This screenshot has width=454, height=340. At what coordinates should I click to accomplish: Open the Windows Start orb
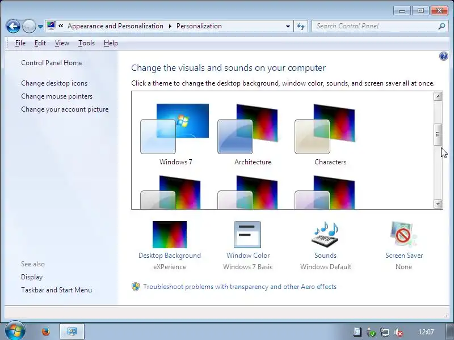(15, 331)
